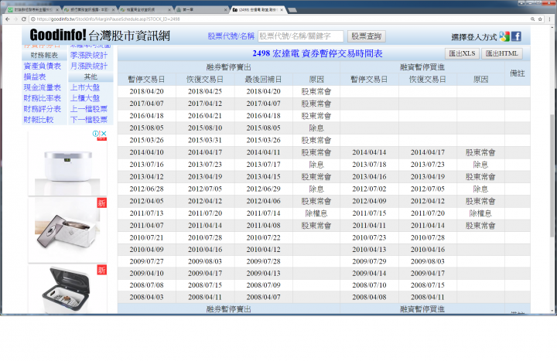557x361 pixels.
Task: Click the 備註 column header
Action: [518, 73]
